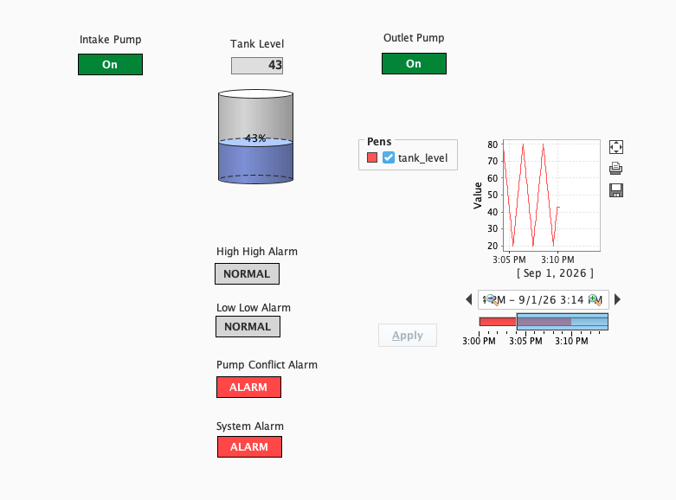Click the Low Low Alarm NORMAL indicator
The image size is (676, 500).
click(248, 326)
